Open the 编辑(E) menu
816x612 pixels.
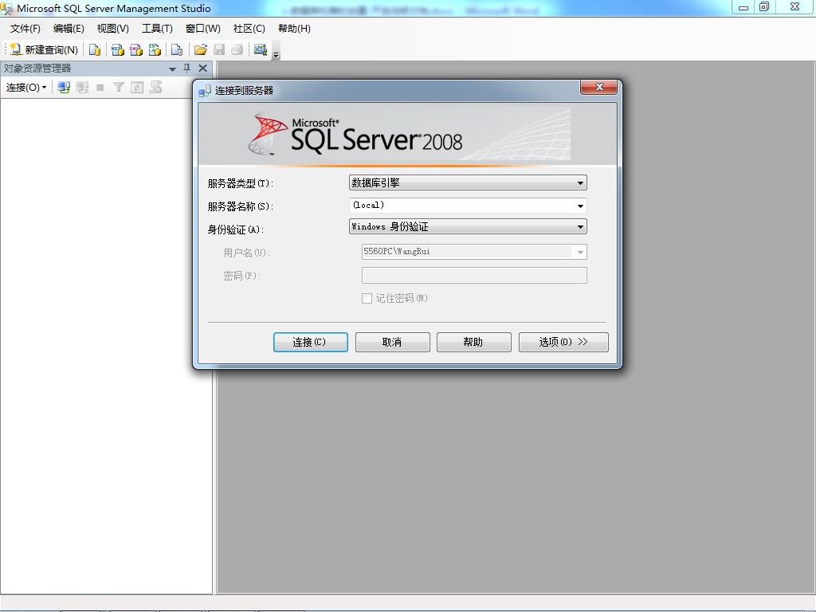pyautogui.click(x=69, y=29)
